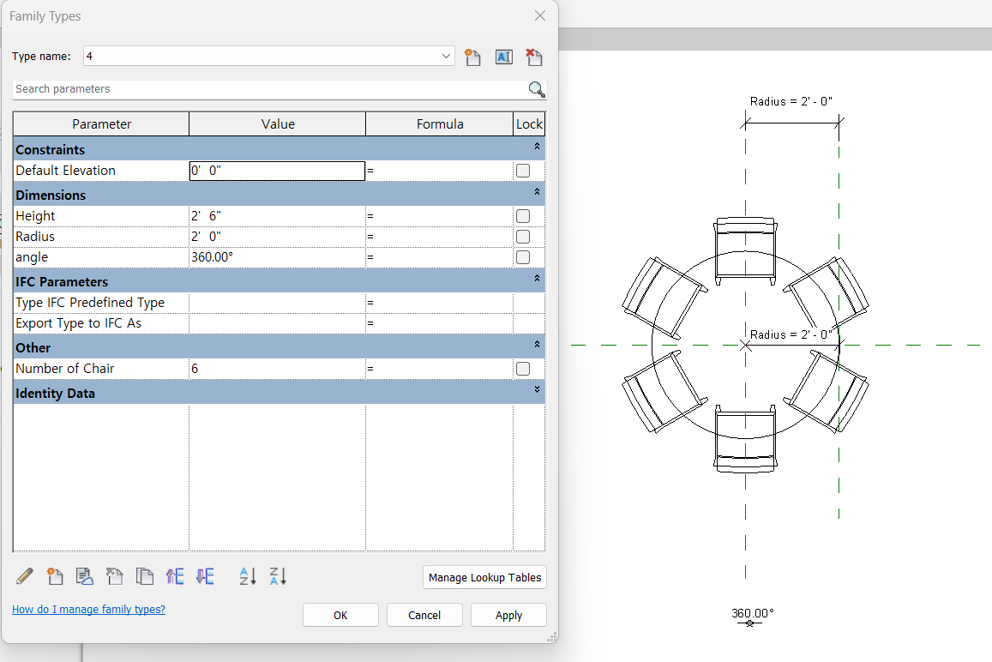Screen dimensions: 992x662
Task: Click the OK button
Action: point(340,615)
